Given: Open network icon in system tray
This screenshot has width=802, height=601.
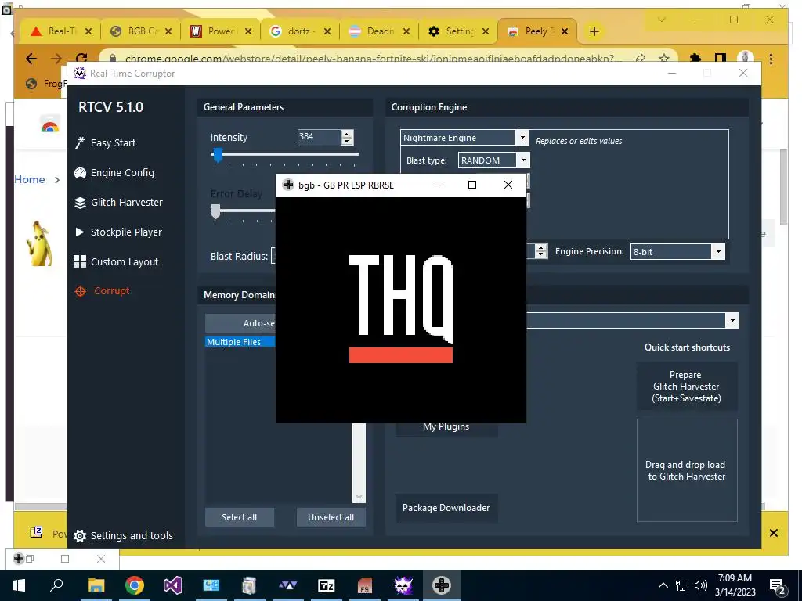Looking at the screenshot, I should [682, 585].
